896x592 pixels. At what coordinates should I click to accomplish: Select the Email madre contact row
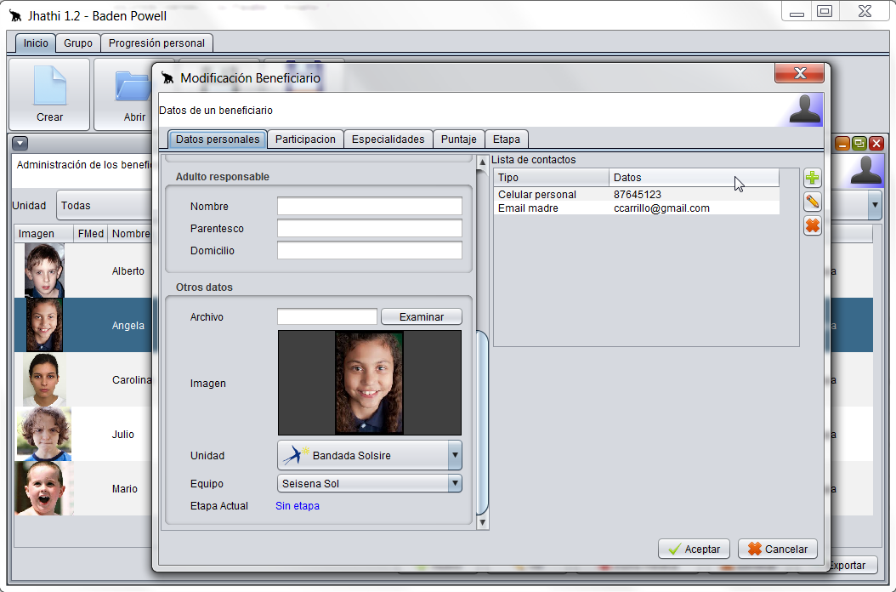(x=636, y=208)
